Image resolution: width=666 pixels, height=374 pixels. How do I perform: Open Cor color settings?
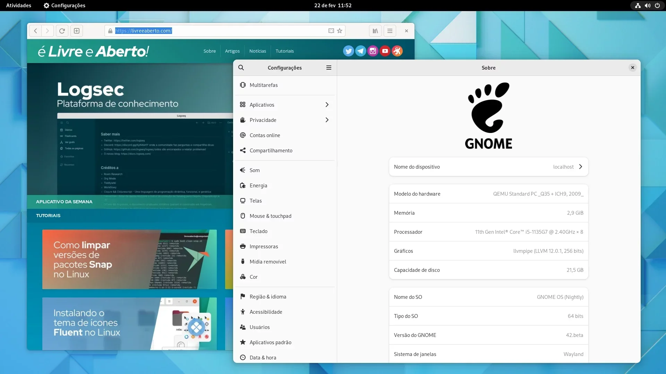click(285, 277)
